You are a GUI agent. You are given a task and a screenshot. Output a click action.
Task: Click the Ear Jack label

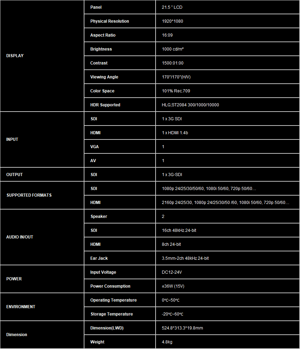pyautogui.click(x=99, y=258)
